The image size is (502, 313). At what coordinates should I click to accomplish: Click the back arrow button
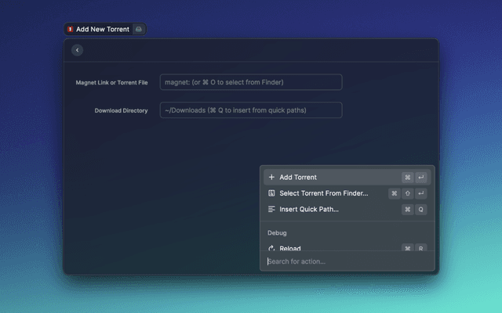click(x=77, y=50)
